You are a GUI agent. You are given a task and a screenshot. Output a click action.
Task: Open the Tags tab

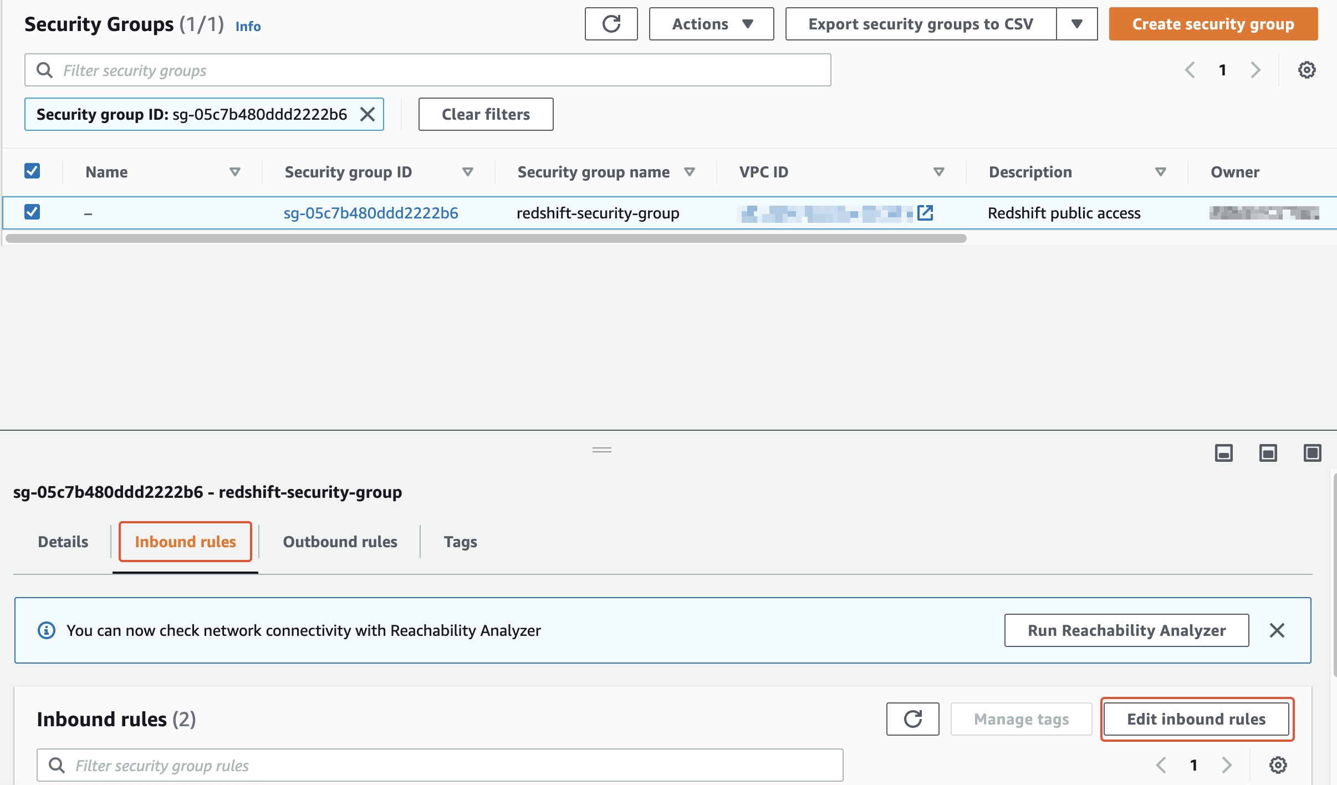point(460,542)
